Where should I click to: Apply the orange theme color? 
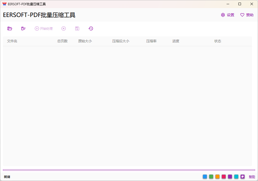[217, 177]
